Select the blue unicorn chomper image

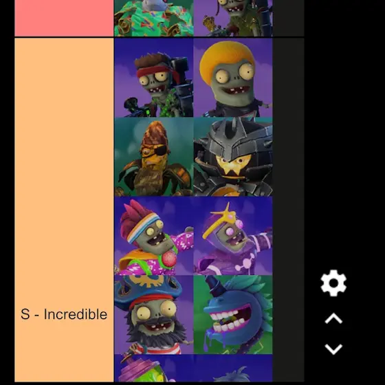(233, 315)
